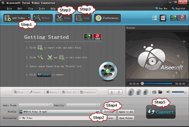Click the large Convert button
The height and width of the screenshot is (127, 189).
(161, 112)
